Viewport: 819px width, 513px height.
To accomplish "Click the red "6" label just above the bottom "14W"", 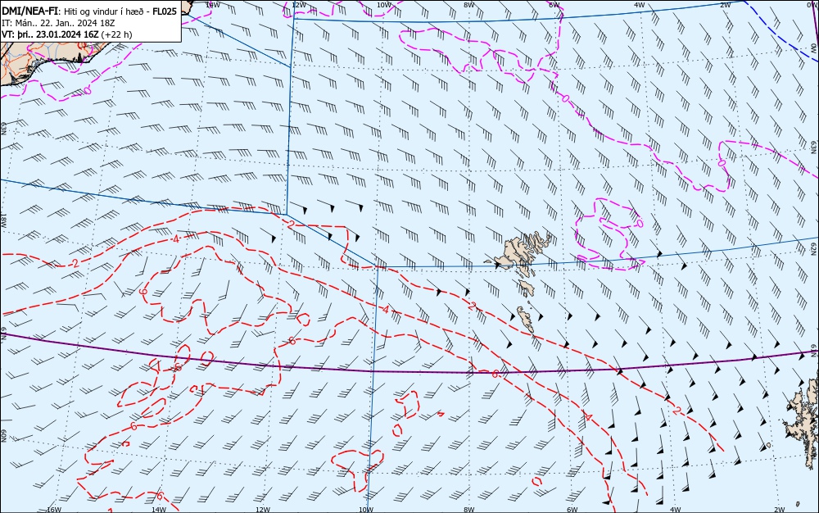I will [x=161, y=495].
